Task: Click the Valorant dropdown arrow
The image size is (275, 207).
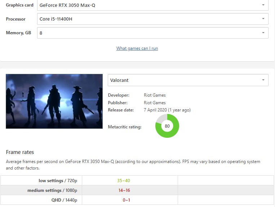Action: 263,80
